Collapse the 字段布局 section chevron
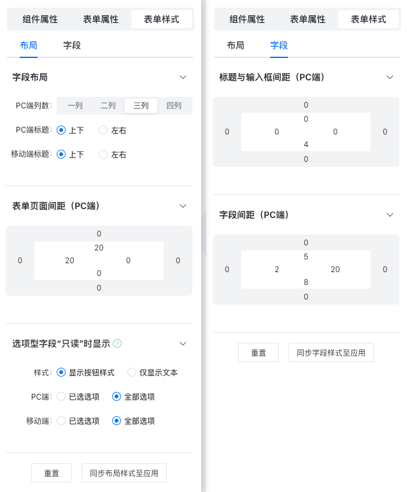 [x=183, y=77]
